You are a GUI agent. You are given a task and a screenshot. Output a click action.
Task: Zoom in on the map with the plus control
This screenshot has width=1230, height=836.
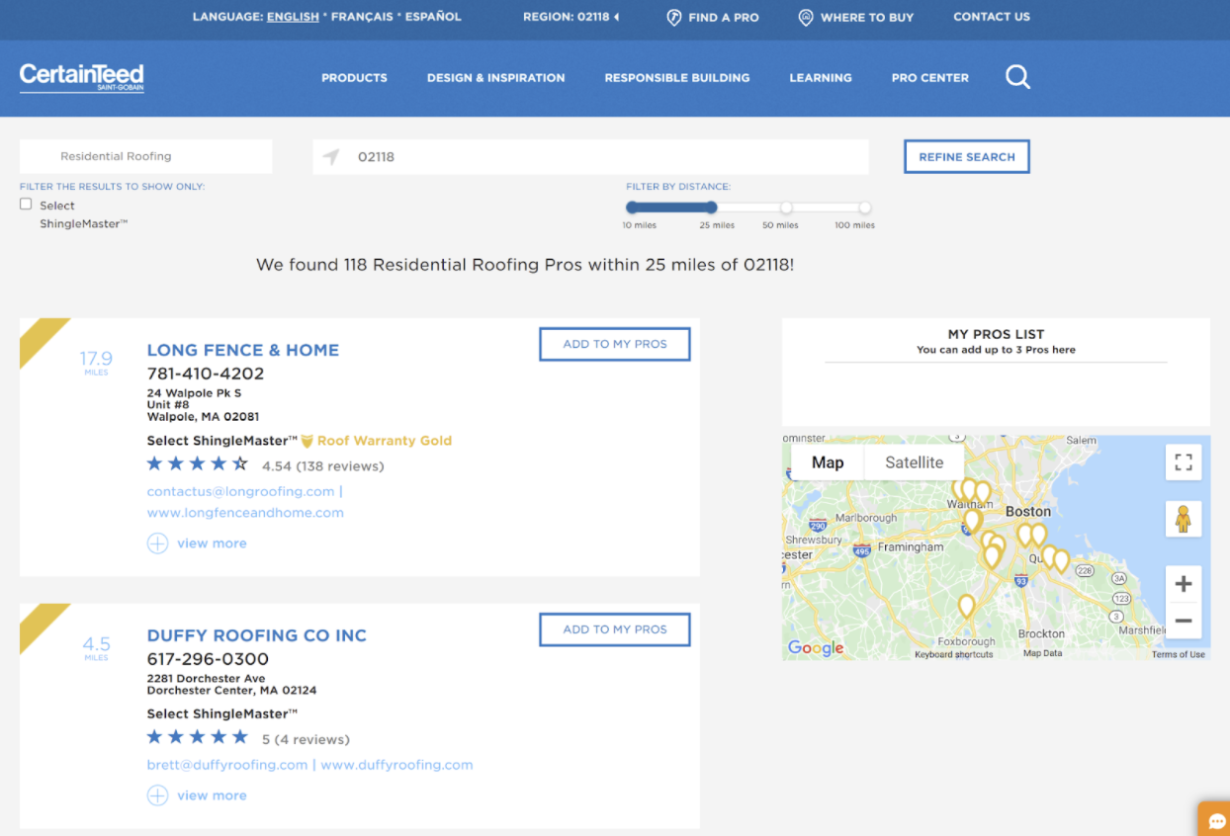pyautogui.click(x=1184, y=582)
